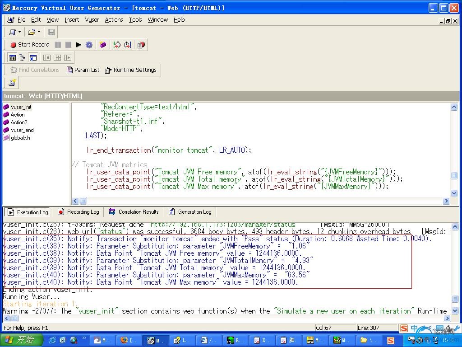462x347 pixels.
Task: Open the Param List
Action: pos(83,70)
